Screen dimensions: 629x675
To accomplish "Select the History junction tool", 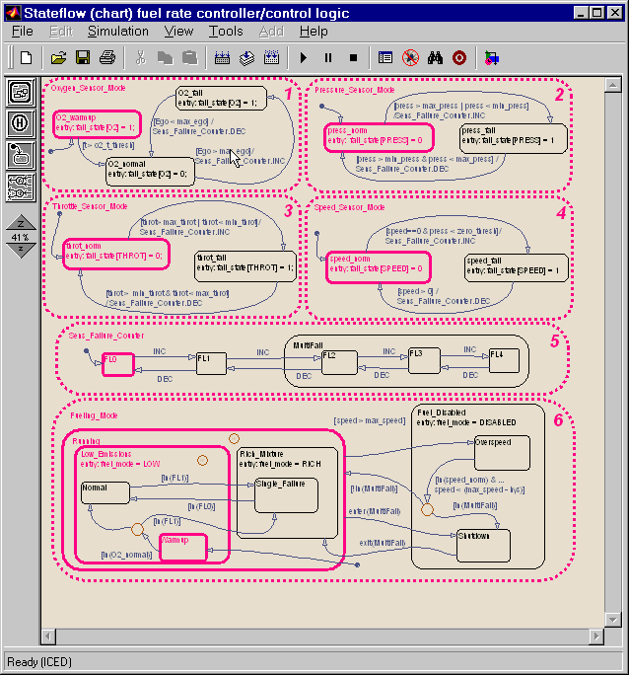I will coord(20,123).
